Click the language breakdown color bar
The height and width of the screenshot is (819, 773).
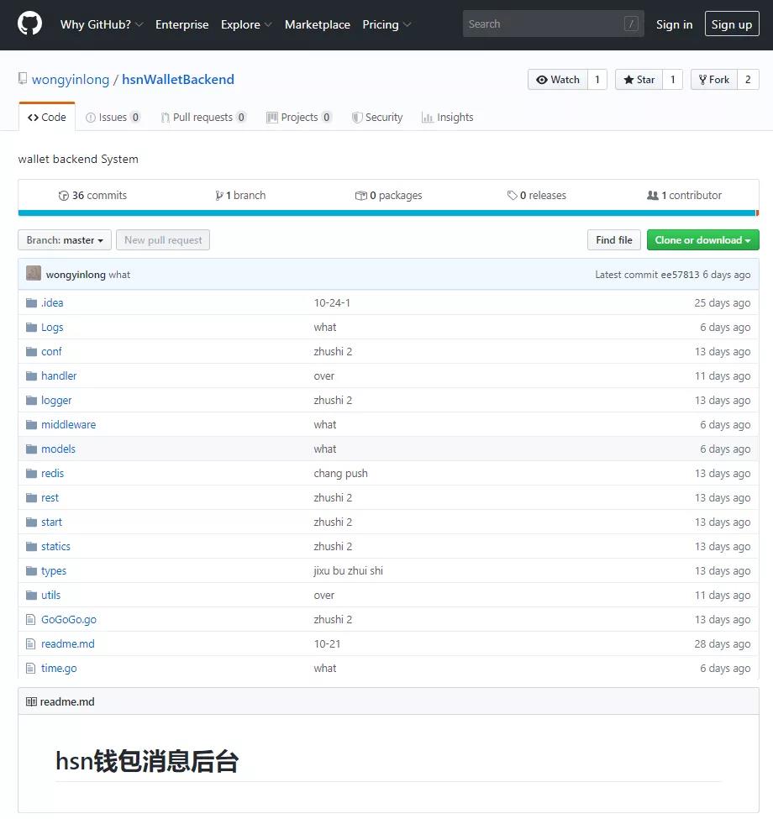[x=388, y=213]
